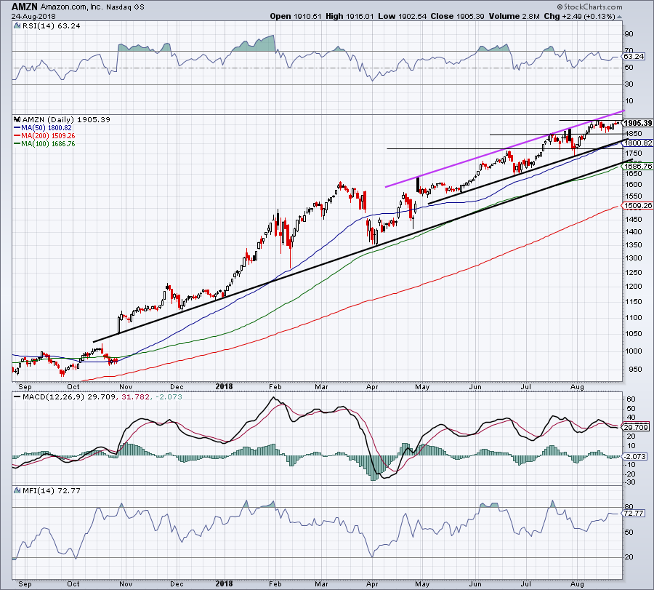Viewport: 654px width, 590px height.
Task: Click the MACD(12,26,9) 29.709 label
Action: point(69,396)
